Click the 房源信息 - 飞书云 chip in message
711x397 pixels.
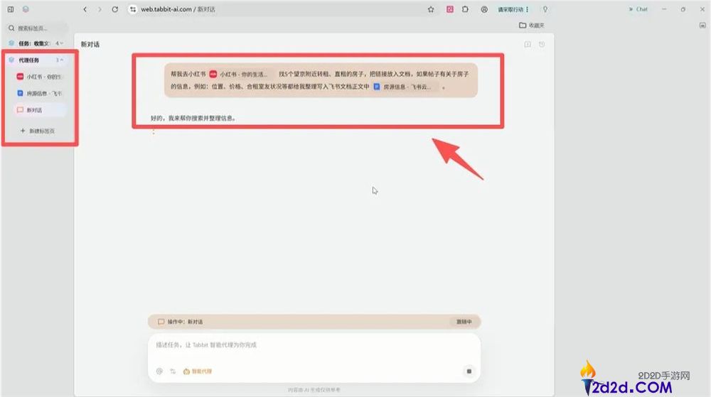pyautogui.click(x=405, y=87)
